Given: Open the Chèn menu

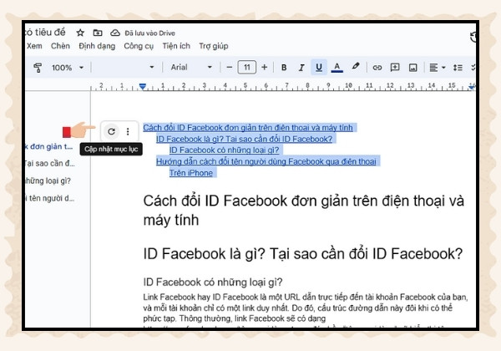Looking at the screenshot, I should click(60, 46).
